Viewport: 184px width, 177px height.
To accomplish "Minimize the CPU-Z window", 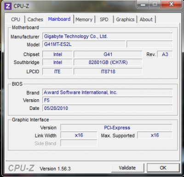I will point(143,5).
